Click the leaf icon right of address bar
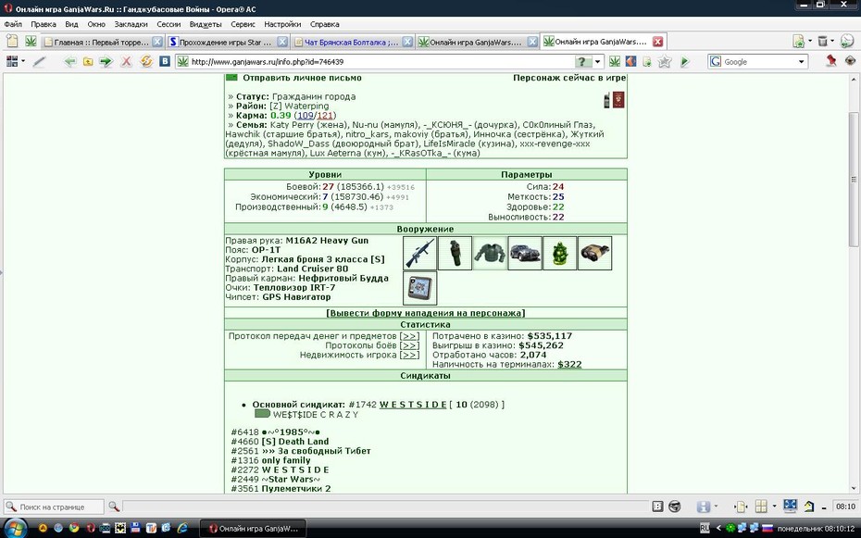The height and width of the screenshot is (538, 861). click(615, 61)
